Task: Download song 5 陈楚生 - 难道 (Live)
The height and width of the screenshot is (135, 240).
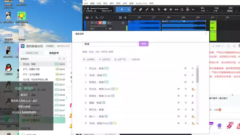Action: pyautogui.click(x=193, y=96)
